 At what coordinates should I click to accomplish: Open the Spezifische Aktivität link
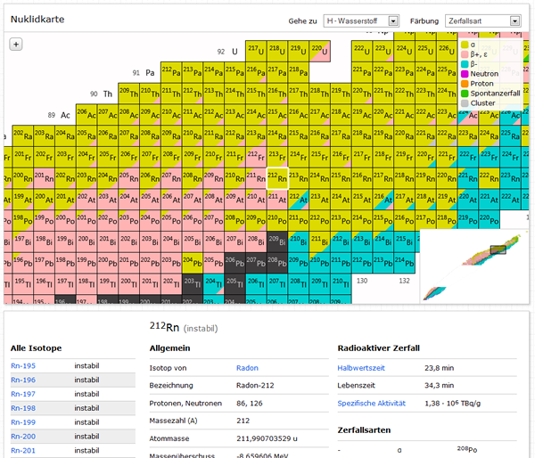click(x=372, y=404)
